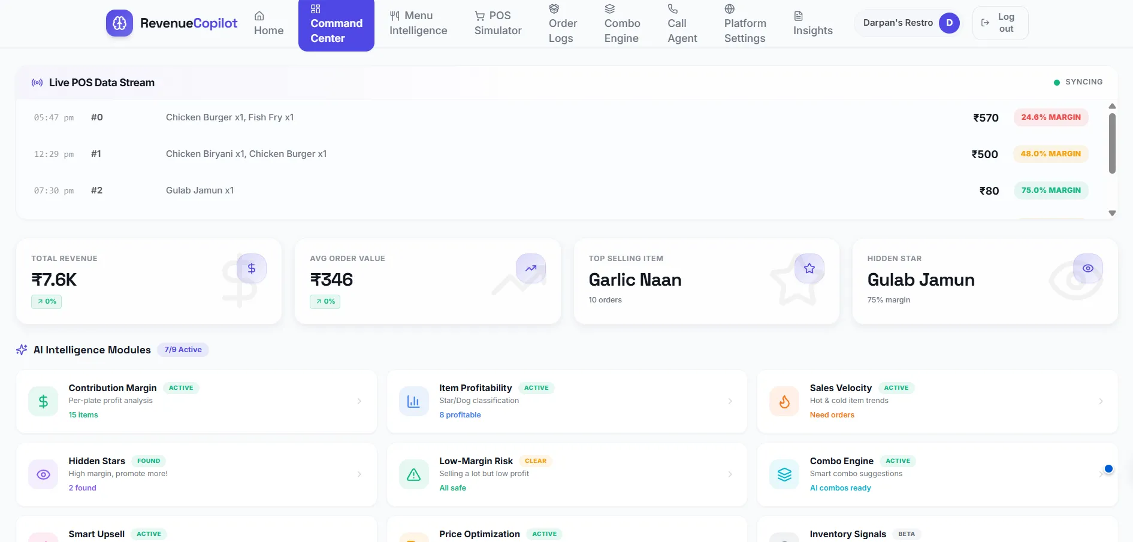
Task: Click the data stream scrollbar thumb
Action: coord(1112,143)
